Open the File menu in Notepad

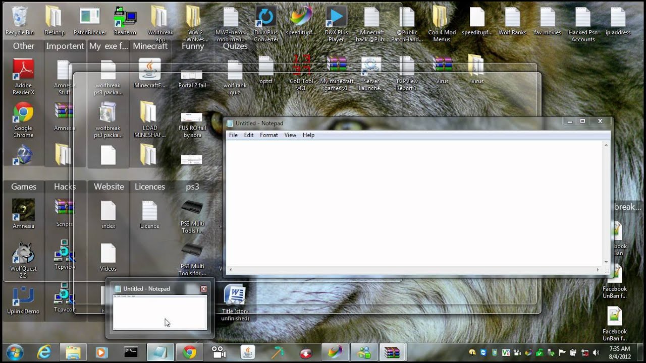[x=233, y=135]
